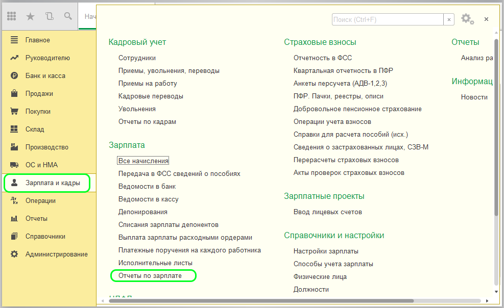This screenshot has height=308, width=504.
Task: Click the magnifier search icon in toolbar
Action: pyautogui.click(x=68, y=16)
